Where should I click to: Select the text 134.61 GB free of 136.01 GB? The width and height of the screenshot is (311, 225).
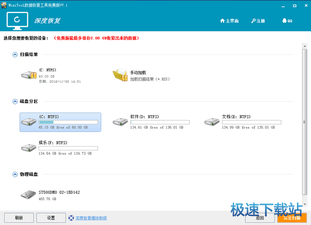click(x=157, y=128)
